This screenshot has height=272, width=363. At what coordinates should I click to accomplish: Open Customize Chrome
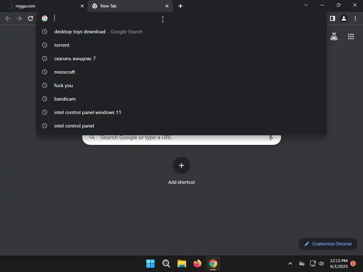[328, 244]
